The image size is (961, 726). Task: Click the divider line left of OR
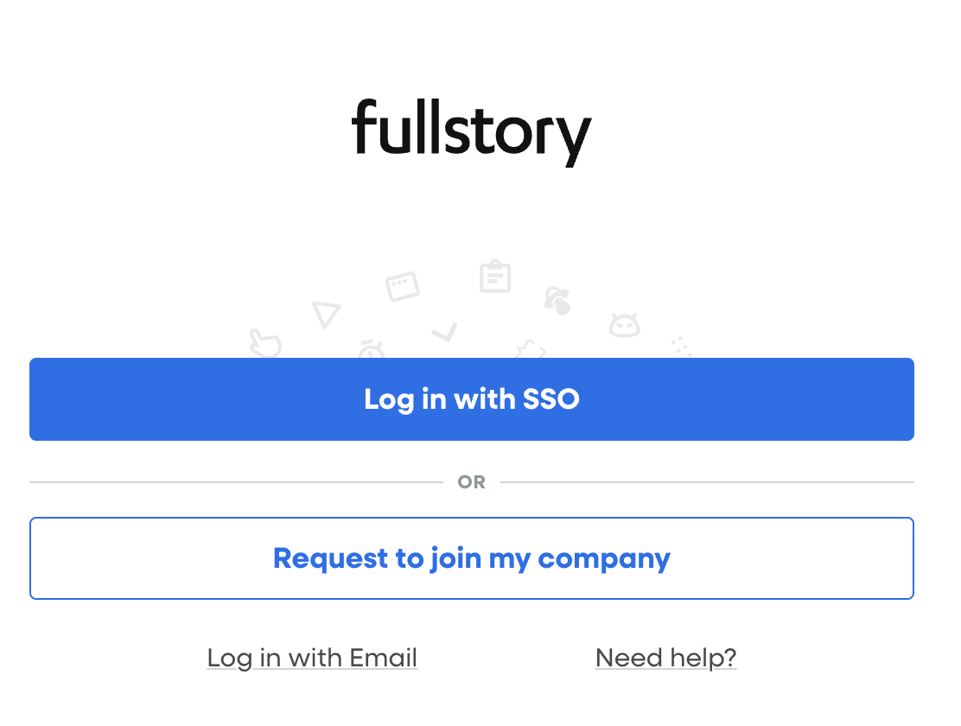pyautogui.click(x=235, y=482)
